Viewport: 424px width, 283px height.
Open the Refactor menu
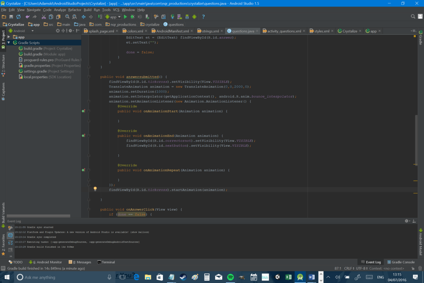click(x=75, y=10)
